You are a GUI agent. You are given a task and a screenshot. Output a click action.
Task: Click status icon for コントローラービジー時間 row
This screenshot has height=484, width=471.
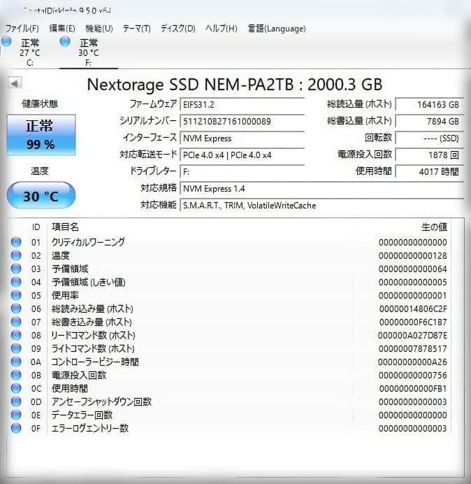click(16, 362)
